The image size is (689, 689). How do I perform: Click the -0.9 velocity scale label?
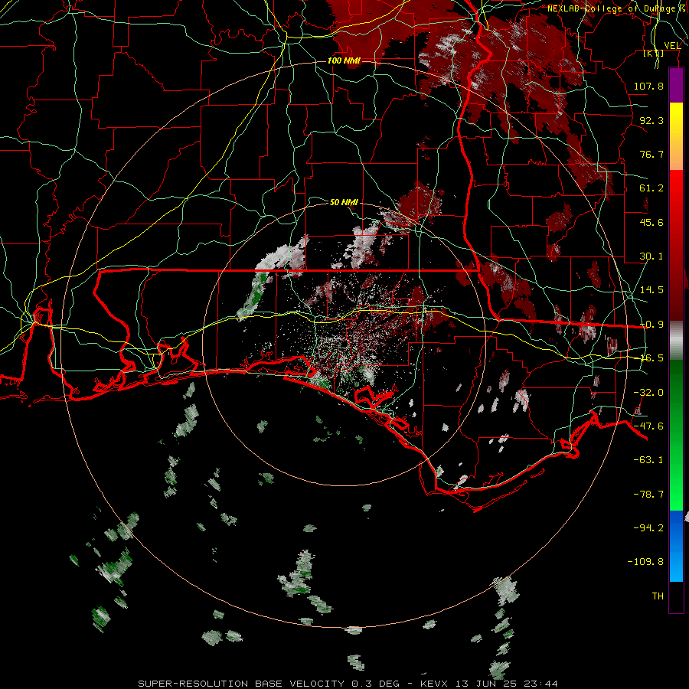pyautogui.click(x=651, y=325)
